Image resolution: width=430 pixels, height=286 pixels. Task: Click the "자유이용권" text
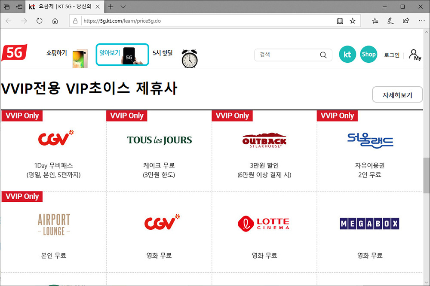pyautogui.click(x=370, y=165)
